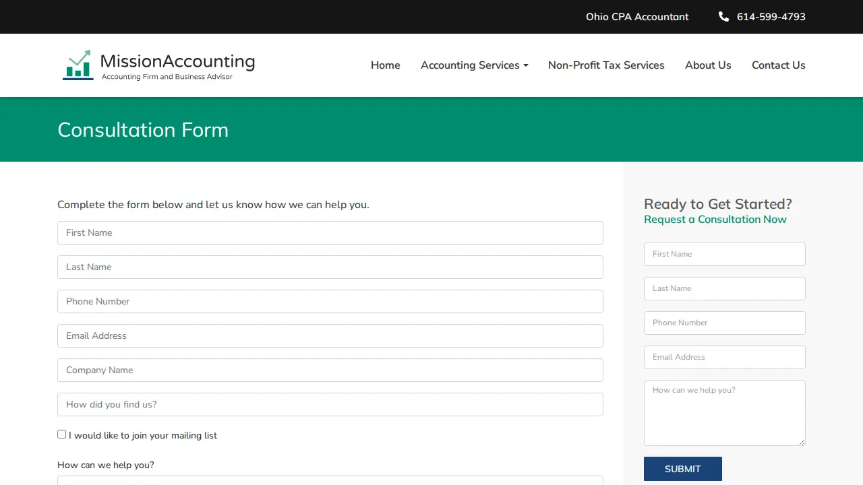The width and height of the screenshot is (863, 485).
Task: Click the How did you find us field
Action: click(330, 404)
